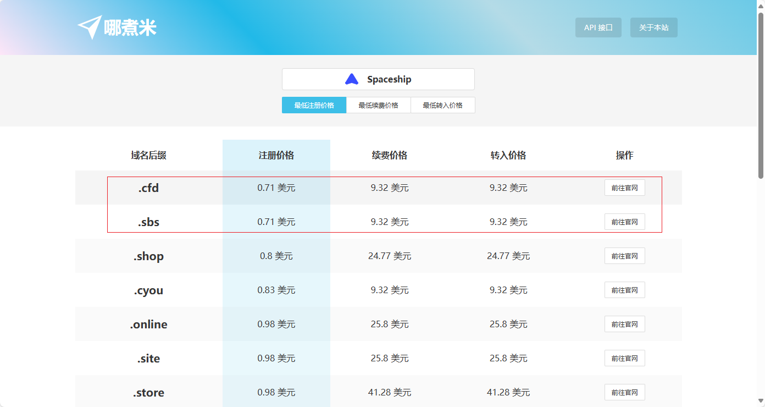Click .sbs transfer price 9.32 美元
The width and height of the screenshot is (765, 407).
(508, 222)
